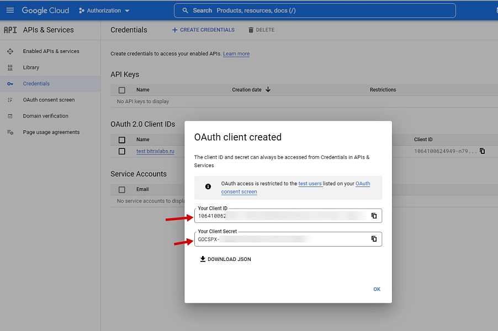The image size is (498, 331).
Task: Click the search magnifier in the top bar
Action: (185, 10)
